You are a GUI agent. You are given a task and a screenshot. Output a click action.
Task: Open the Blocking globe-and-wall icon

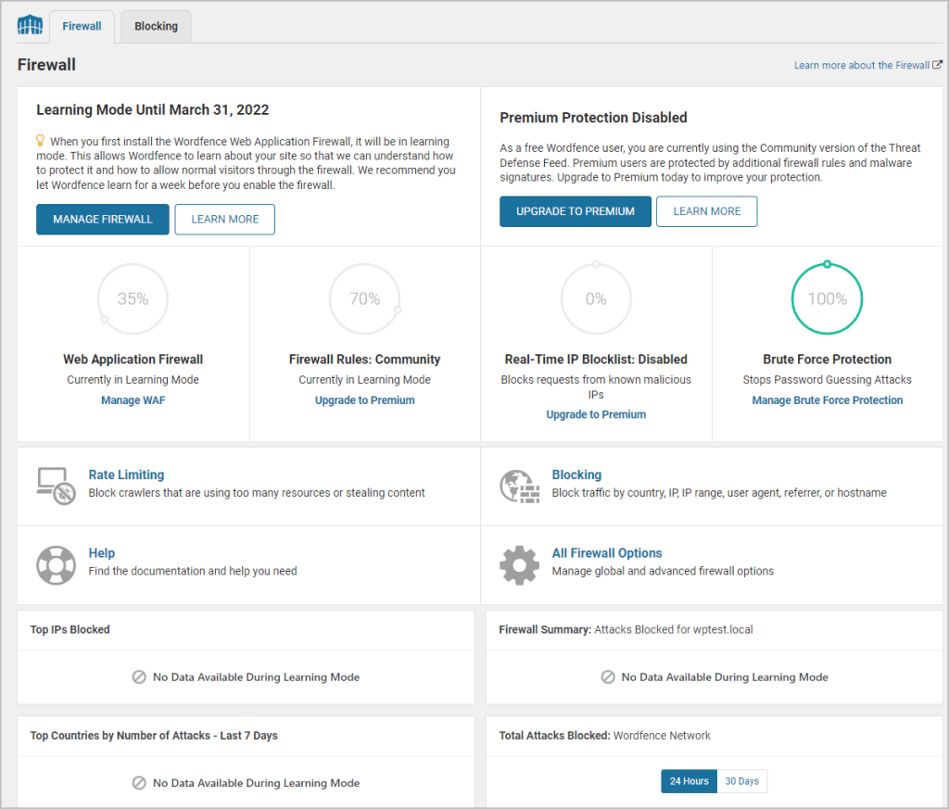[x=519, y=487]
